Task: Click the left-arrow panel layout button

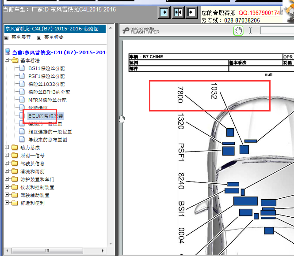Action: [x=191, y=12]
